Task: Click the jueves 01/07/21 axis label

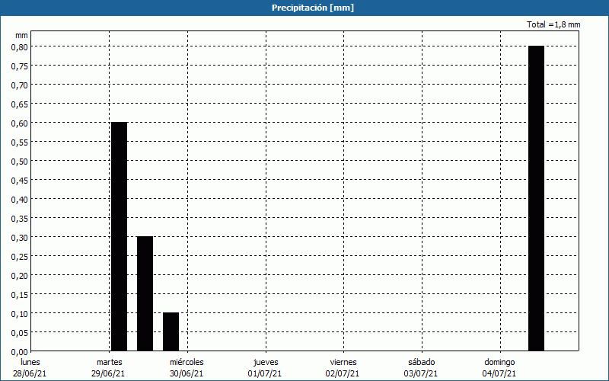Action: click(265, 368)
